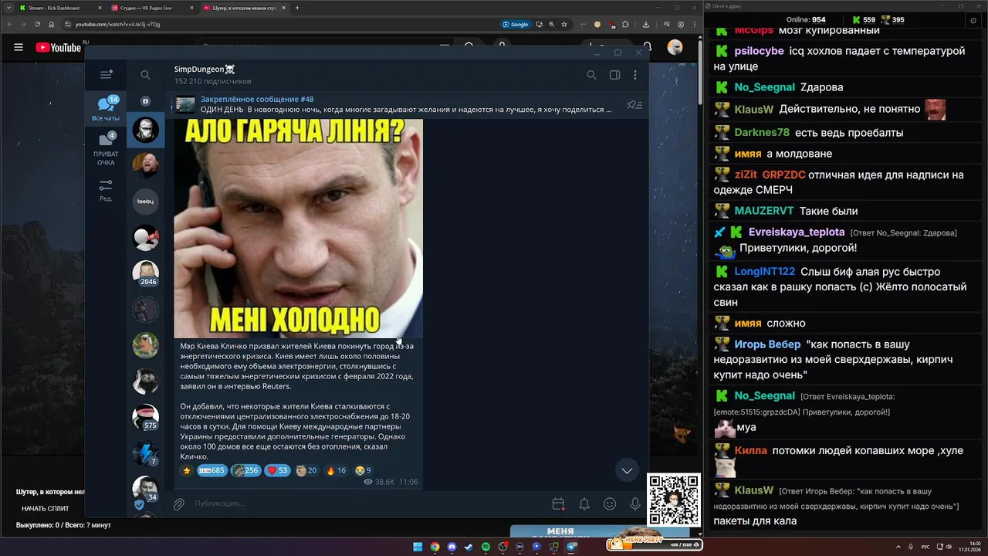Screen dimensions: 988x556
Task: Open the Windows Start button
Action: [418, 547]
